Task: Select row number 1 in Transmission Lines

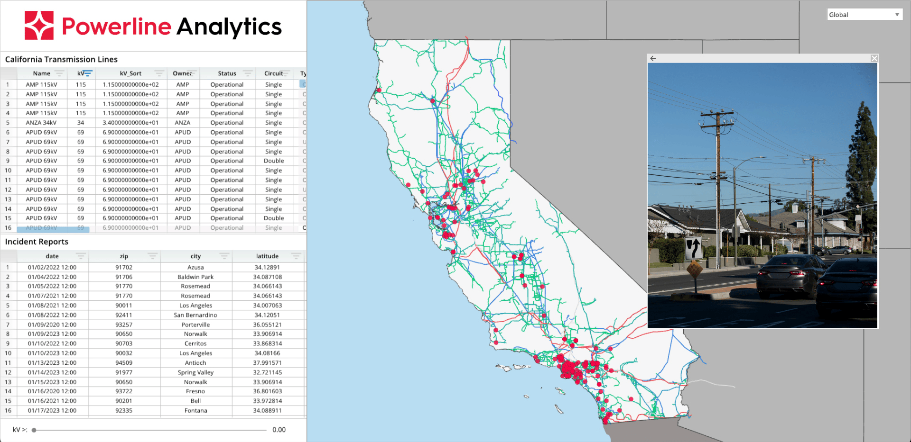Action: pos(8,85)
